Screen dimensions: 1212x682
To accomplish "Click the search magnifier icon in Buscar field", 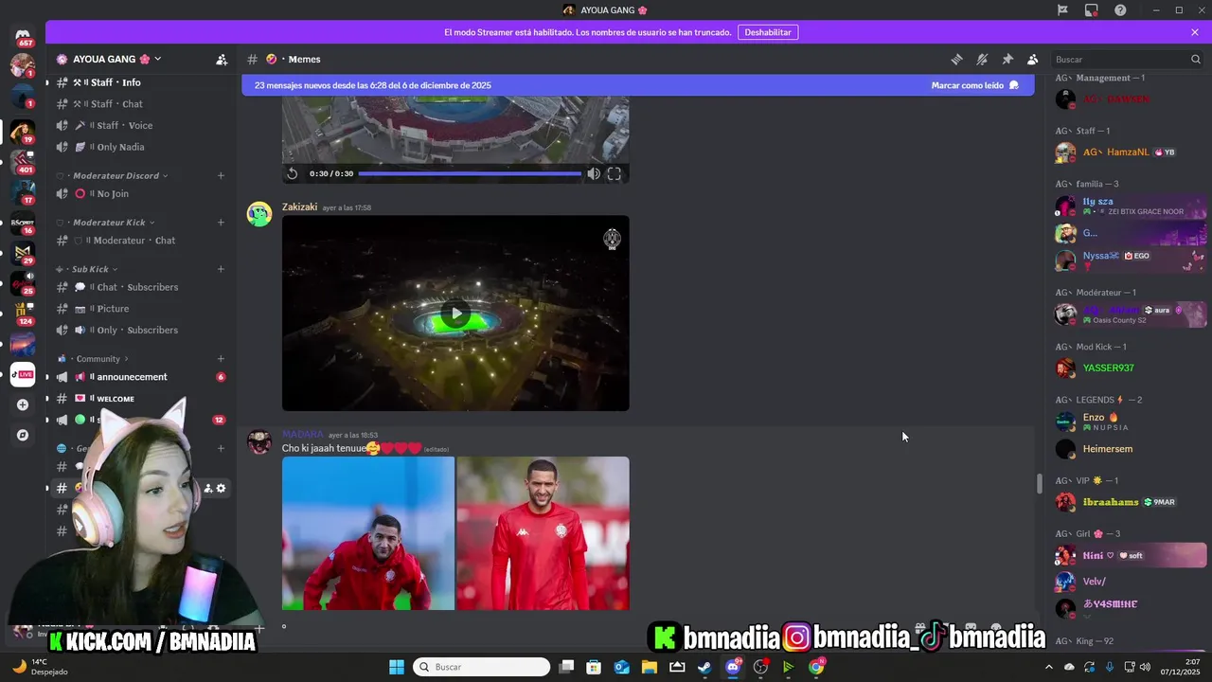I will tap(1195, 59).
